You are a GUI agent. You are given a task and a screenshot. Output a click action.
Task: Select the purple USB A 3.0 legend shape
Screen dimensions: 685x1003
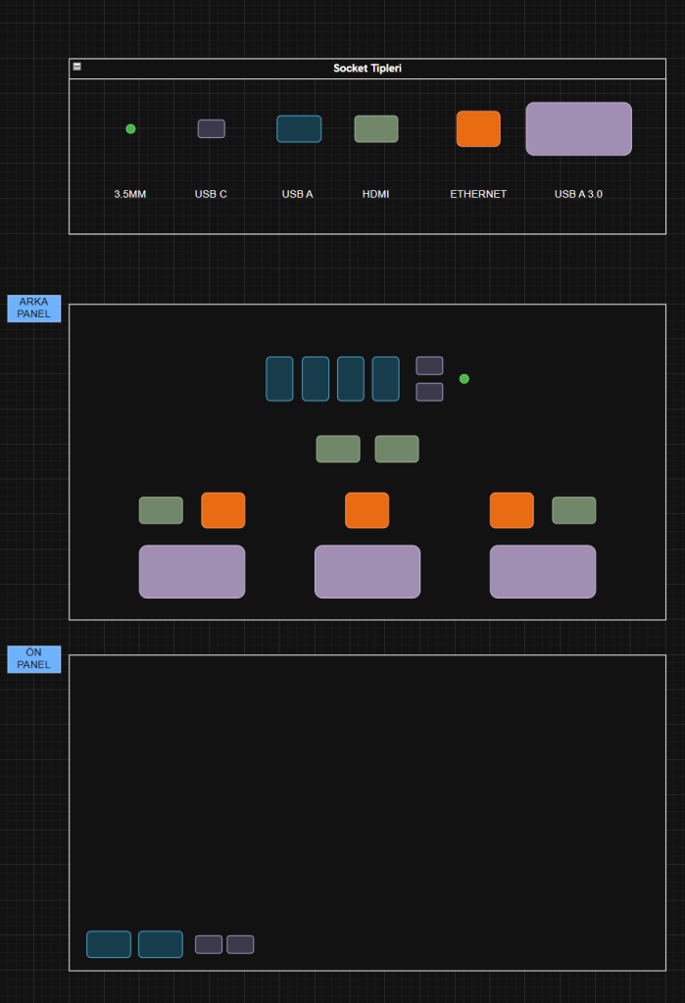578,128
